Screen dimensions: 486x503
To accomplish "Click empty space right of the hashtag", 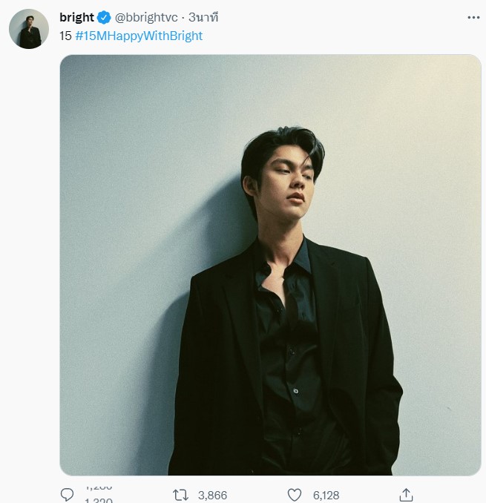I will click(334, 35).
